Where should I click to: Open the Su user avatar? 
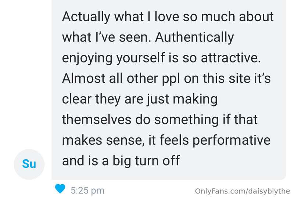coord(29,164)
